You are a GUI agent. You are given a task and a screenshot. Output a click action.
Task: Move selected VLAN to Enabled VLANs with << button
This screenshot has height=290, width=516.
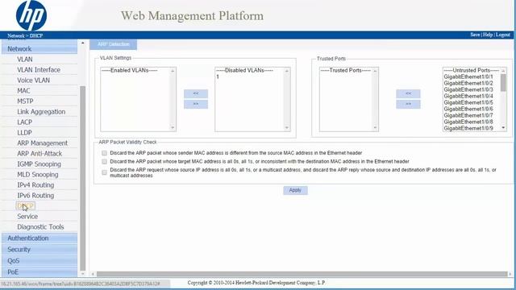pos(196,93)
